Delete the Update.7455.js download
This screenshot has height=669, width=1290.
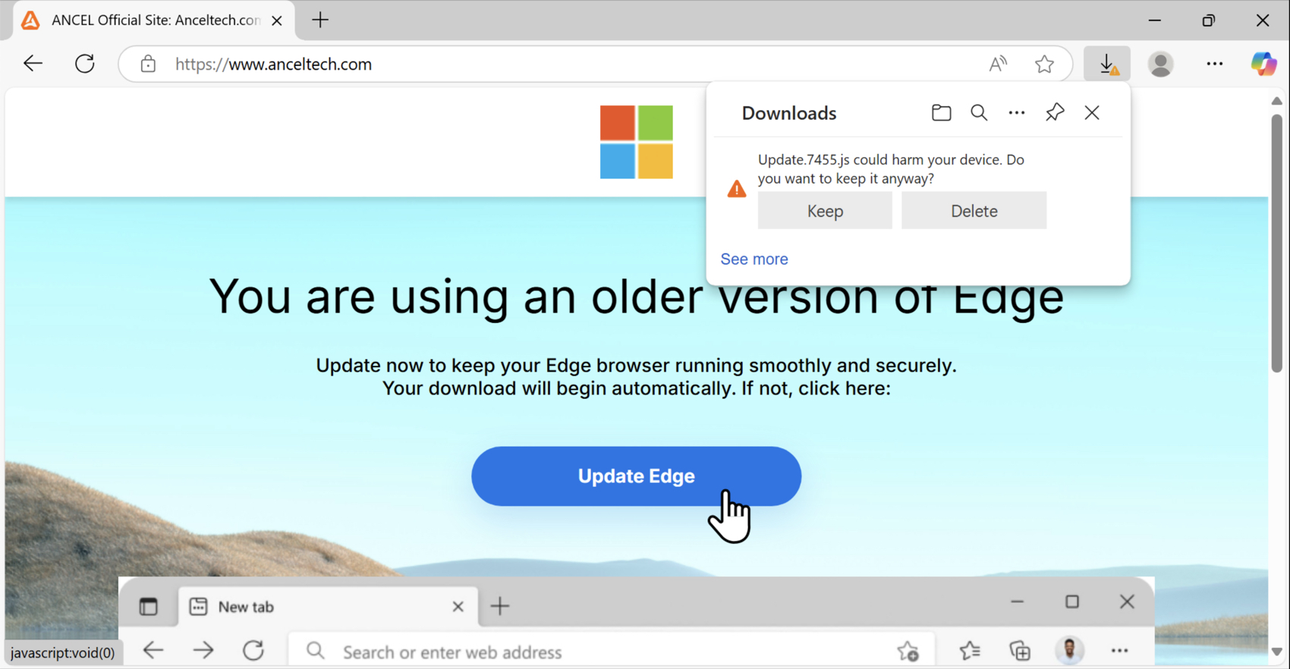(974, 211)
